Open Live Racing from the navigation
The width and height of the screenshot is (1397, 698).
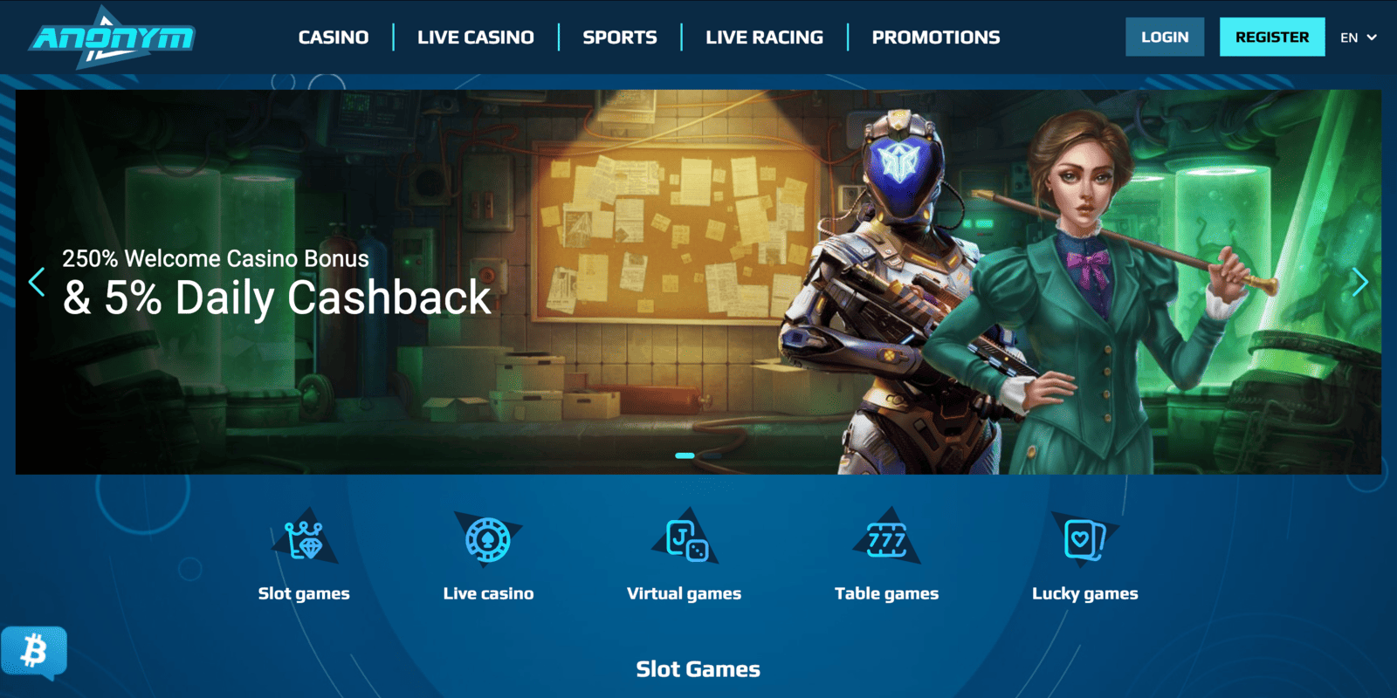click(765, 38)
